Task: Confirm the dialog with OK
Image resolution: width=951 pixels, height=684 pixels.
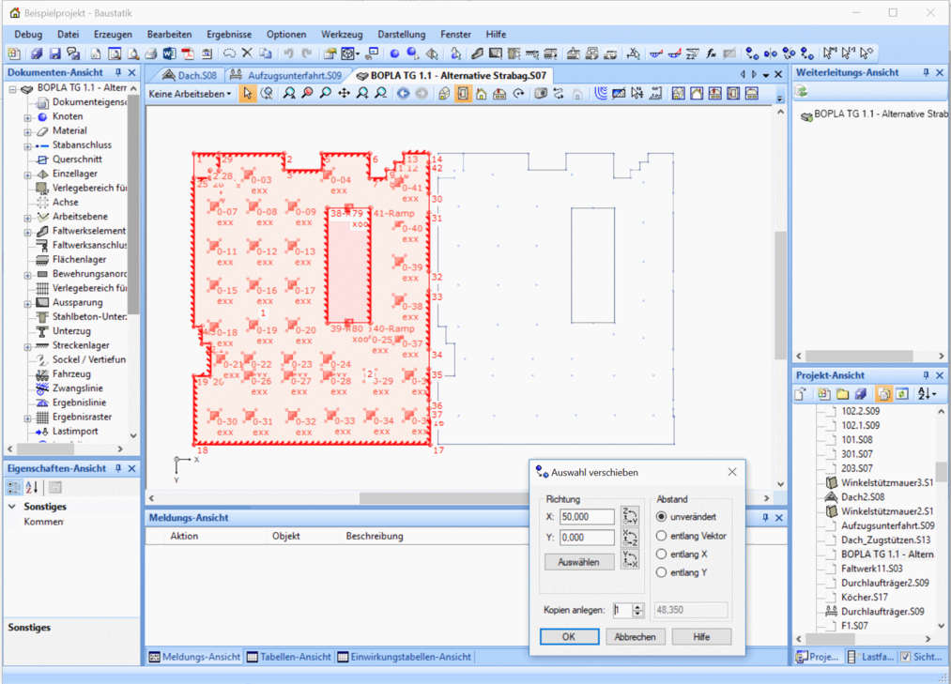Action: coord(569,636)
